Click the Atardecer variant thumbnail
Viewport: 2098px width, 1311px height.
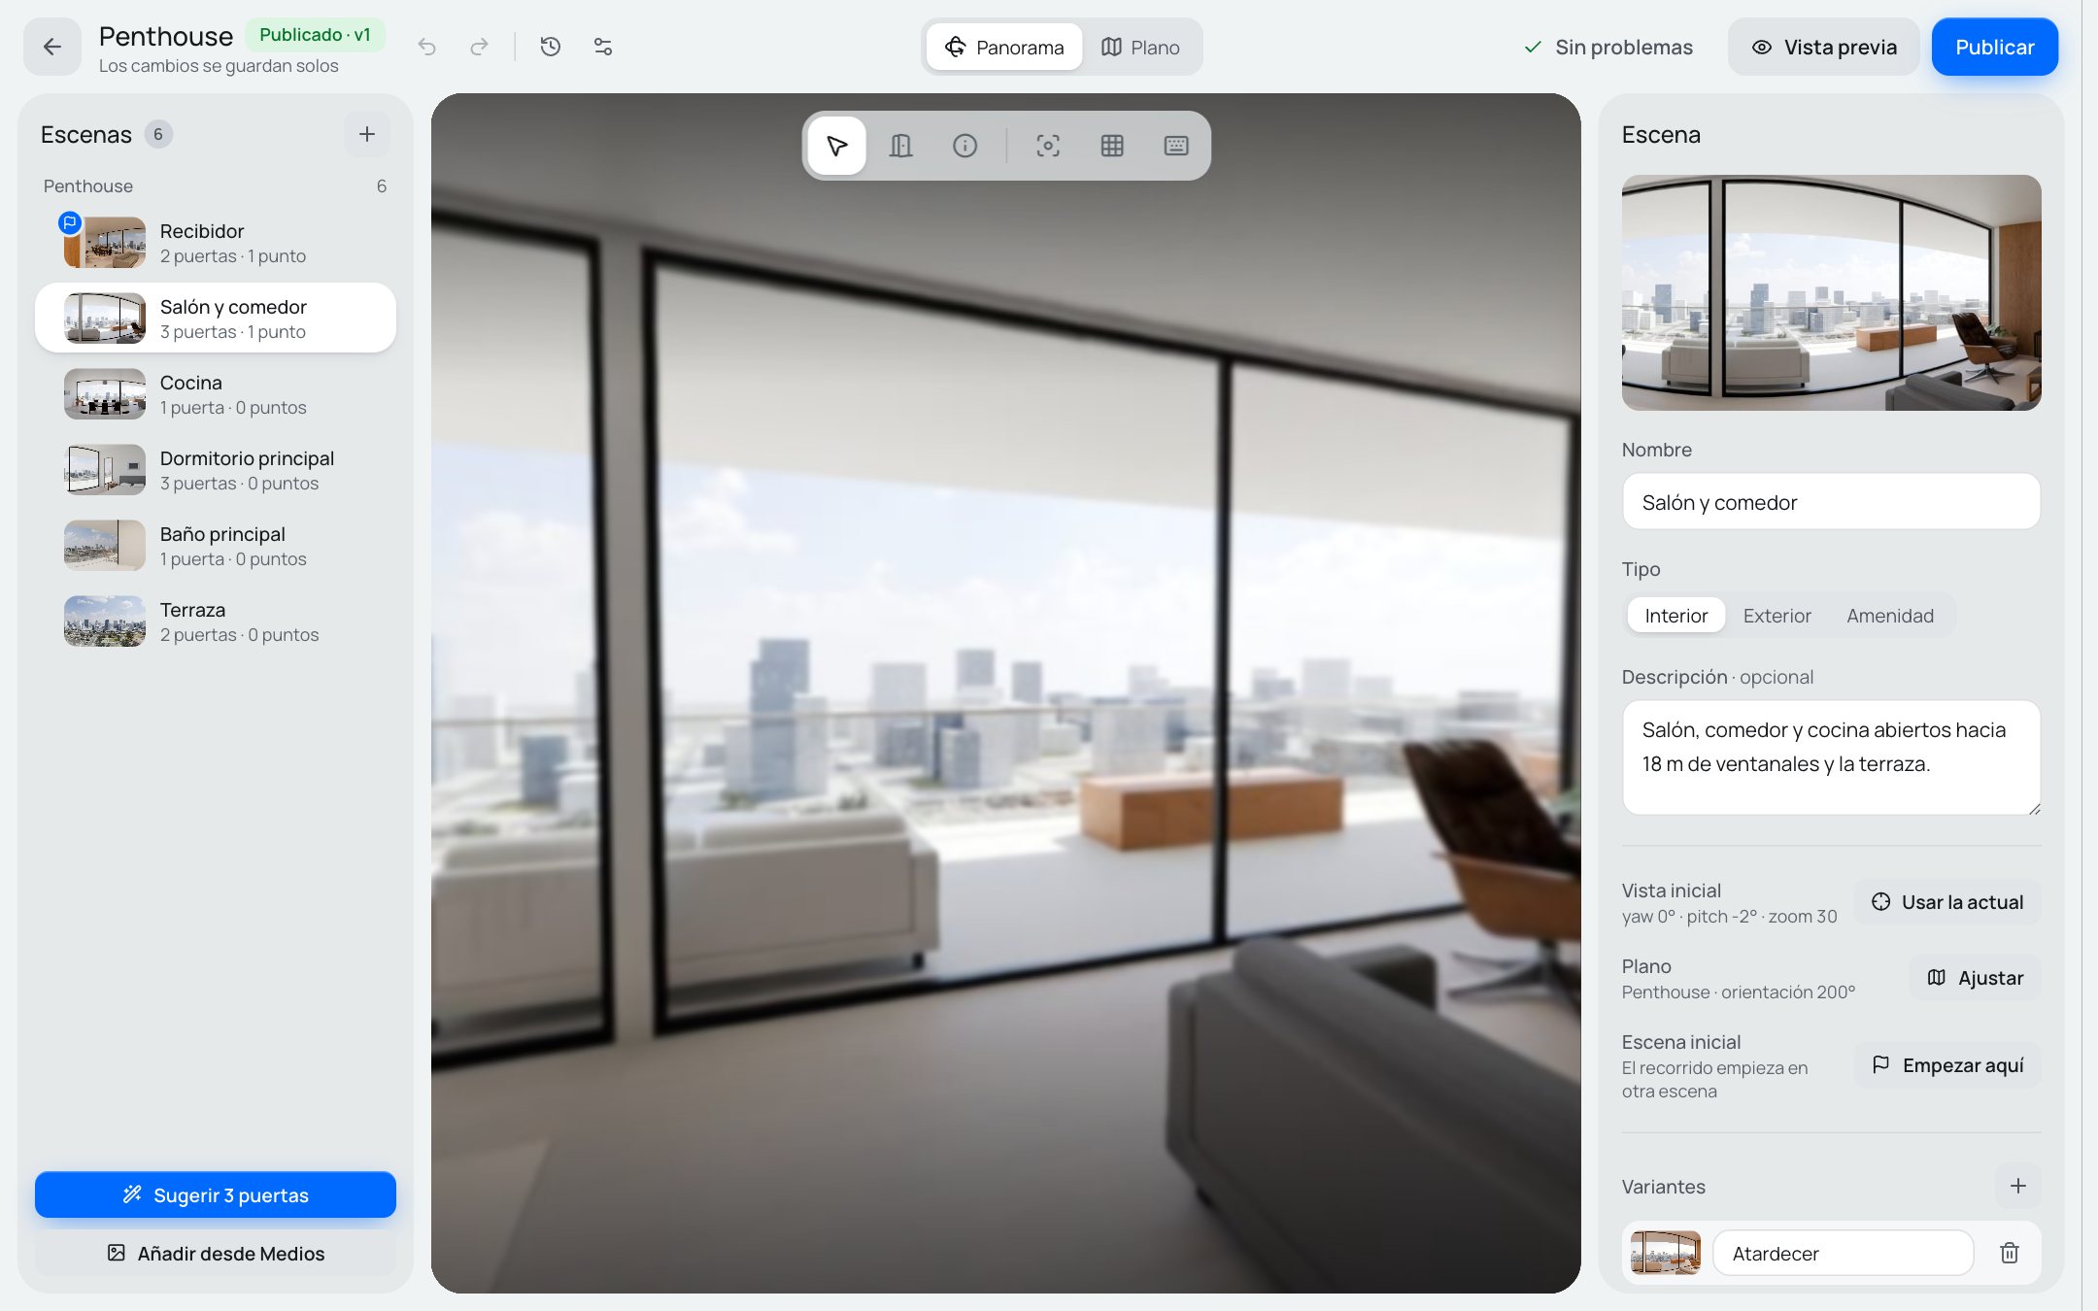point(1666,1253)
